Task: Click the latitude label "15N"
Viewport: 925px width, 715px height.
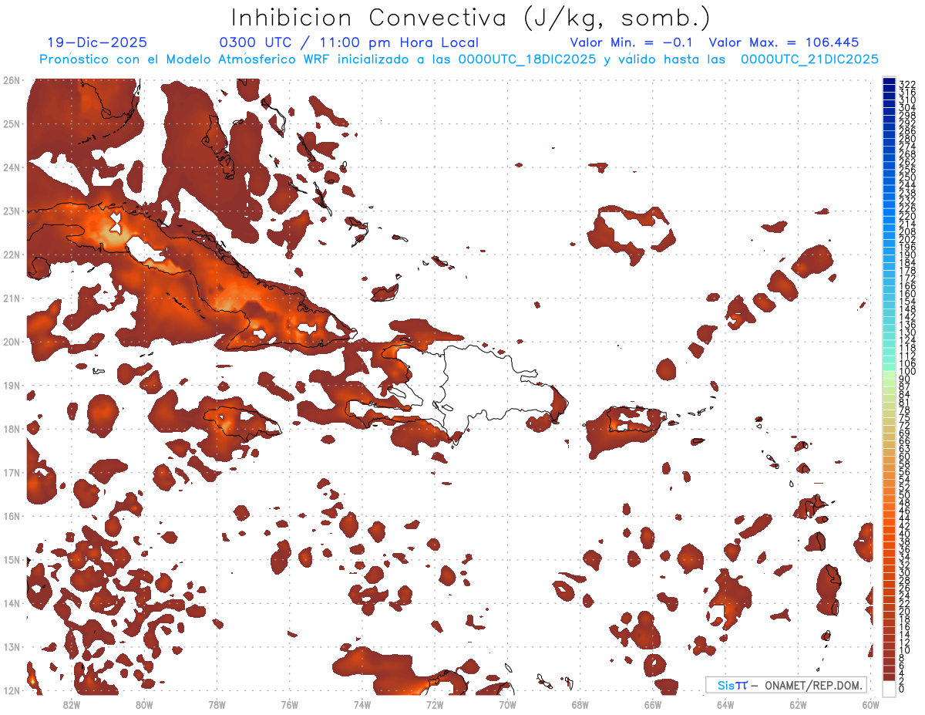Action: 11,559
